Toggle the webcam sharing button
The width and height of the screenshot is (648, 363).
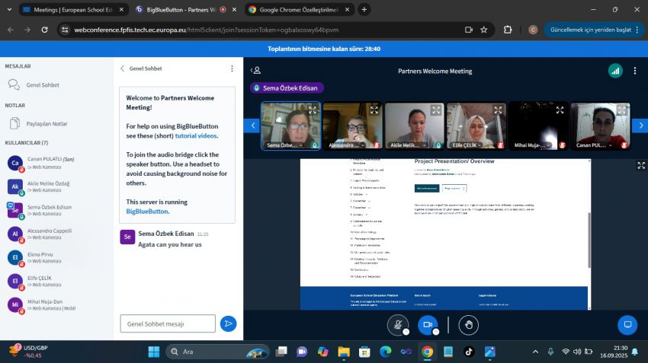[x=428, y=324]
